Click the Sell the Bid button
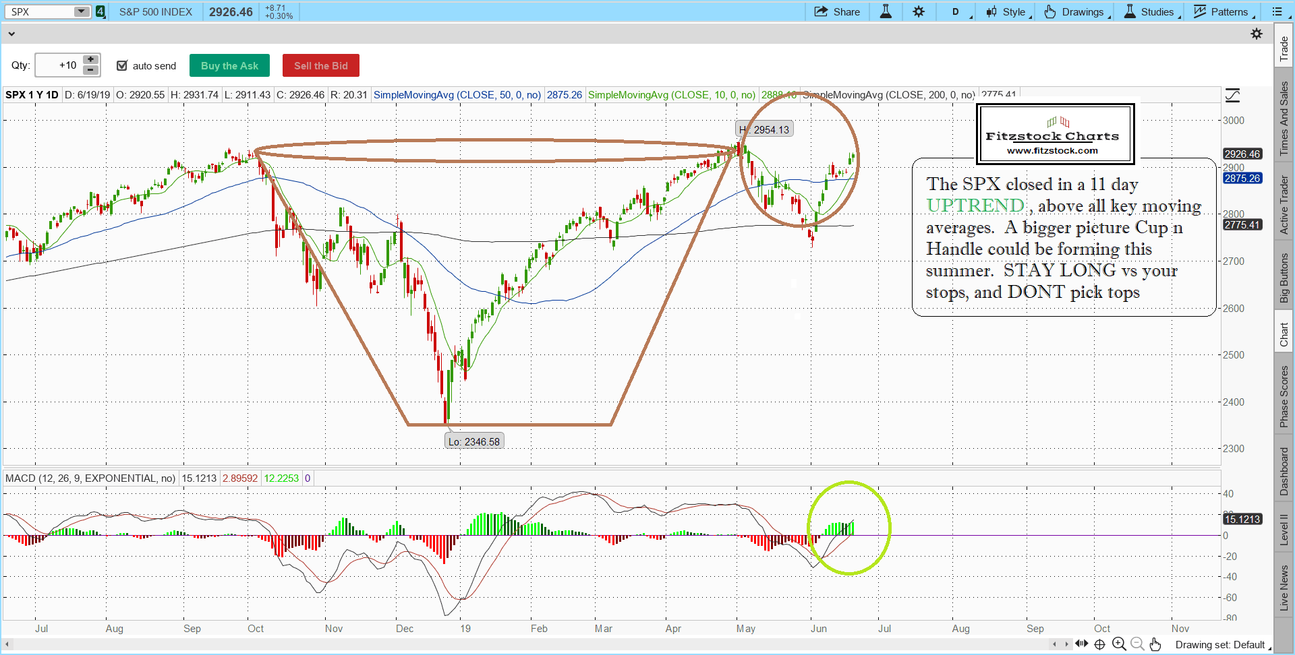The width and height of the screenshot is (1295, 655). [x=320, y=65]
